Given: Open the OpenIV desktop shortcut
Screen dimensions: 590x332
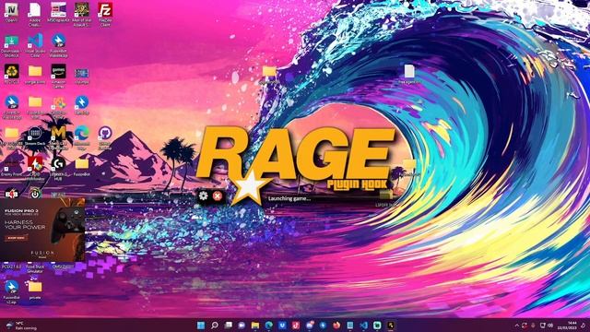Looking at the screenshot, I should [x=11, y=12].
